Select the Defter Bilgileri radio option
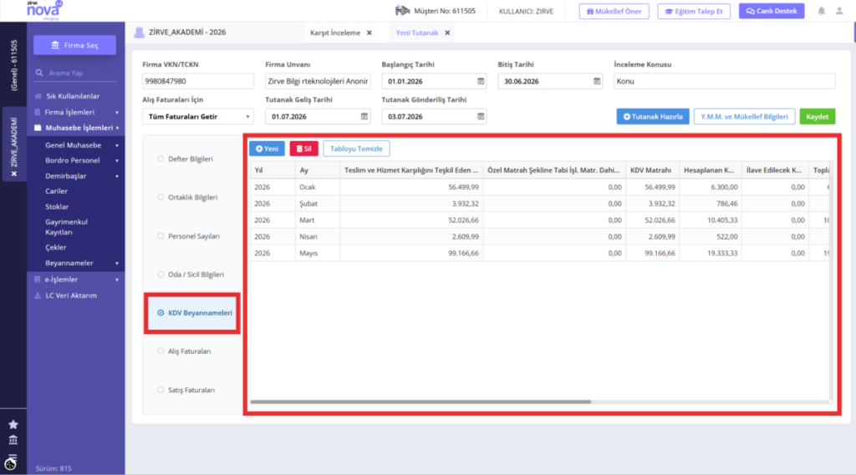 click(x=160, y=159)
